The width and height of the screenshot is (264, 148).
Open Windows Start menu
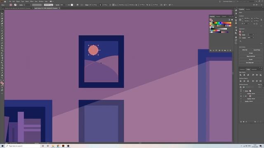click(2, 146)
